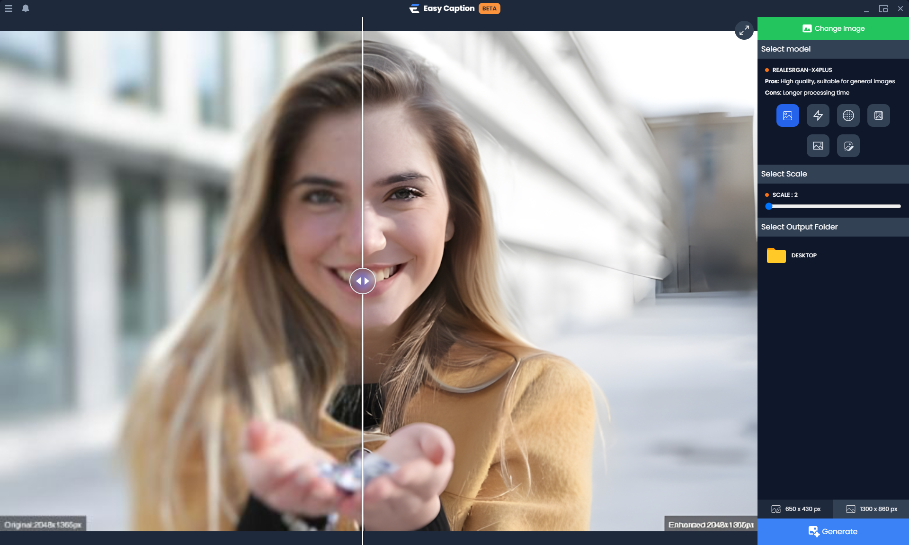
Task: Select the dotted circle model icon
Action: point(848,115)
